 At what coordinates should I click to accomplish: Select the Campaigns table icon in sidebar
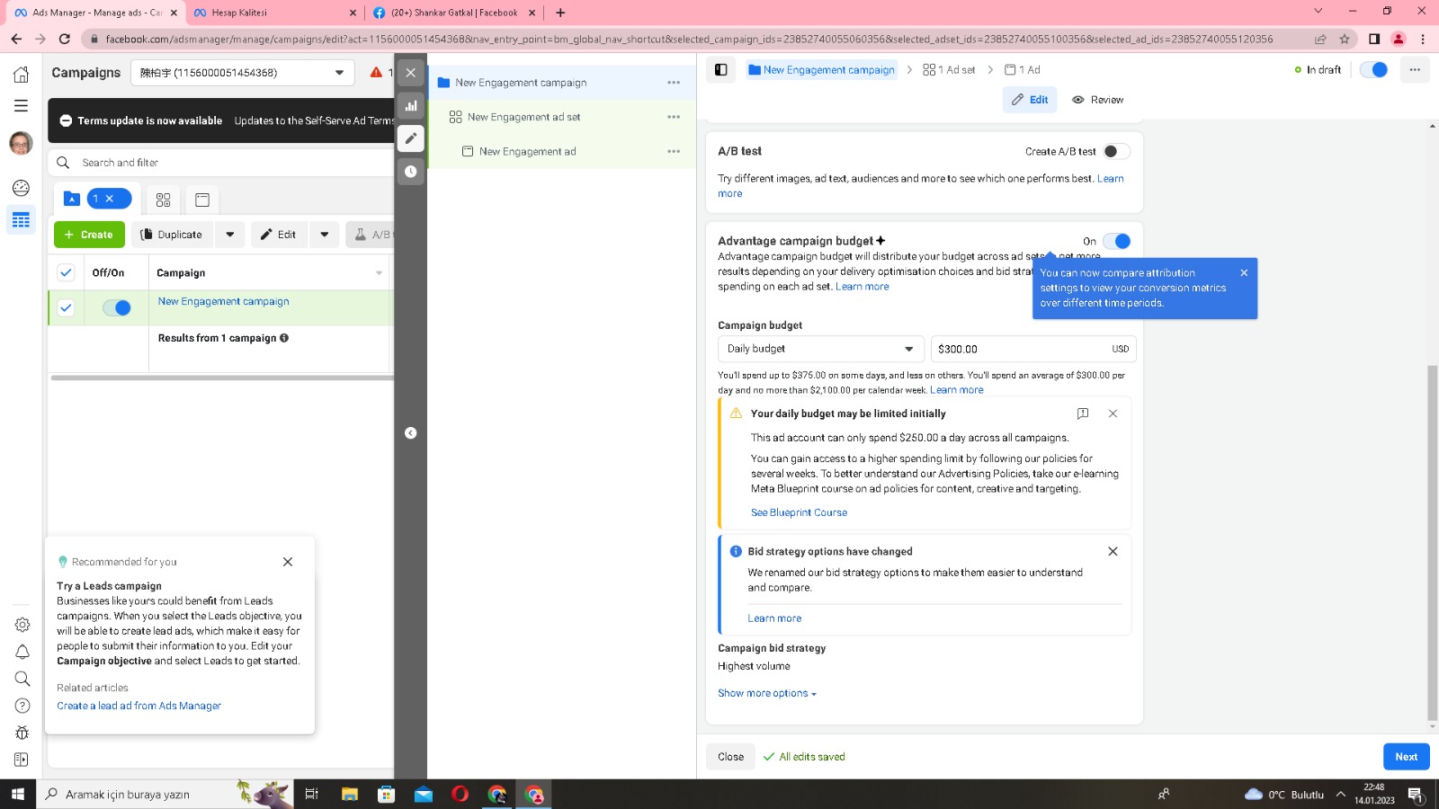point(21,220)
